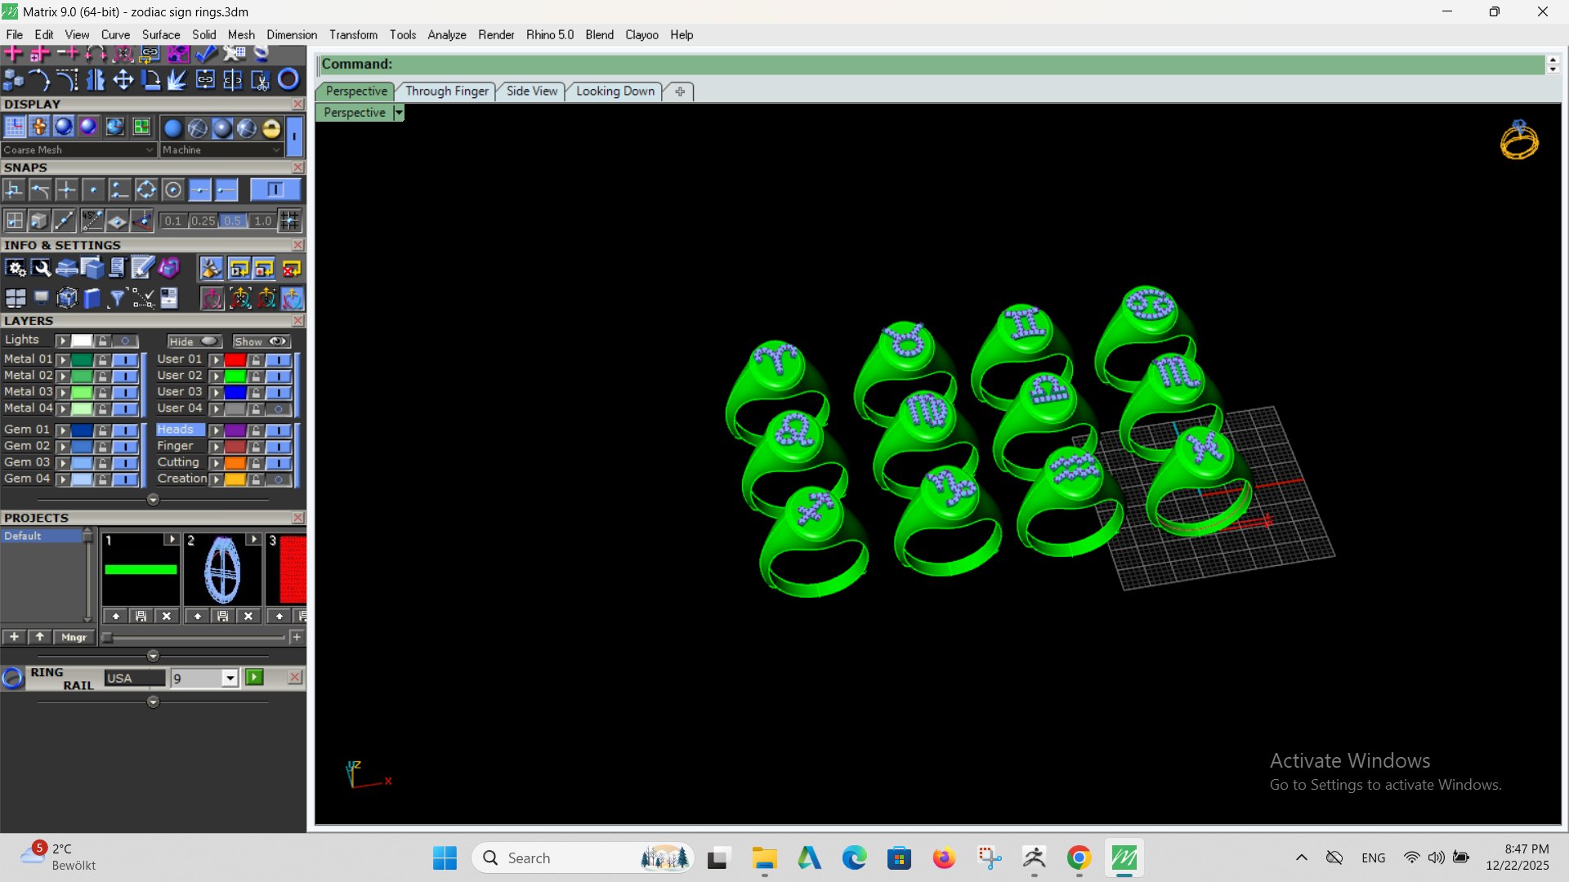Switch to the Looking Down tab
Screen dimensions: 1569x882
615,91
